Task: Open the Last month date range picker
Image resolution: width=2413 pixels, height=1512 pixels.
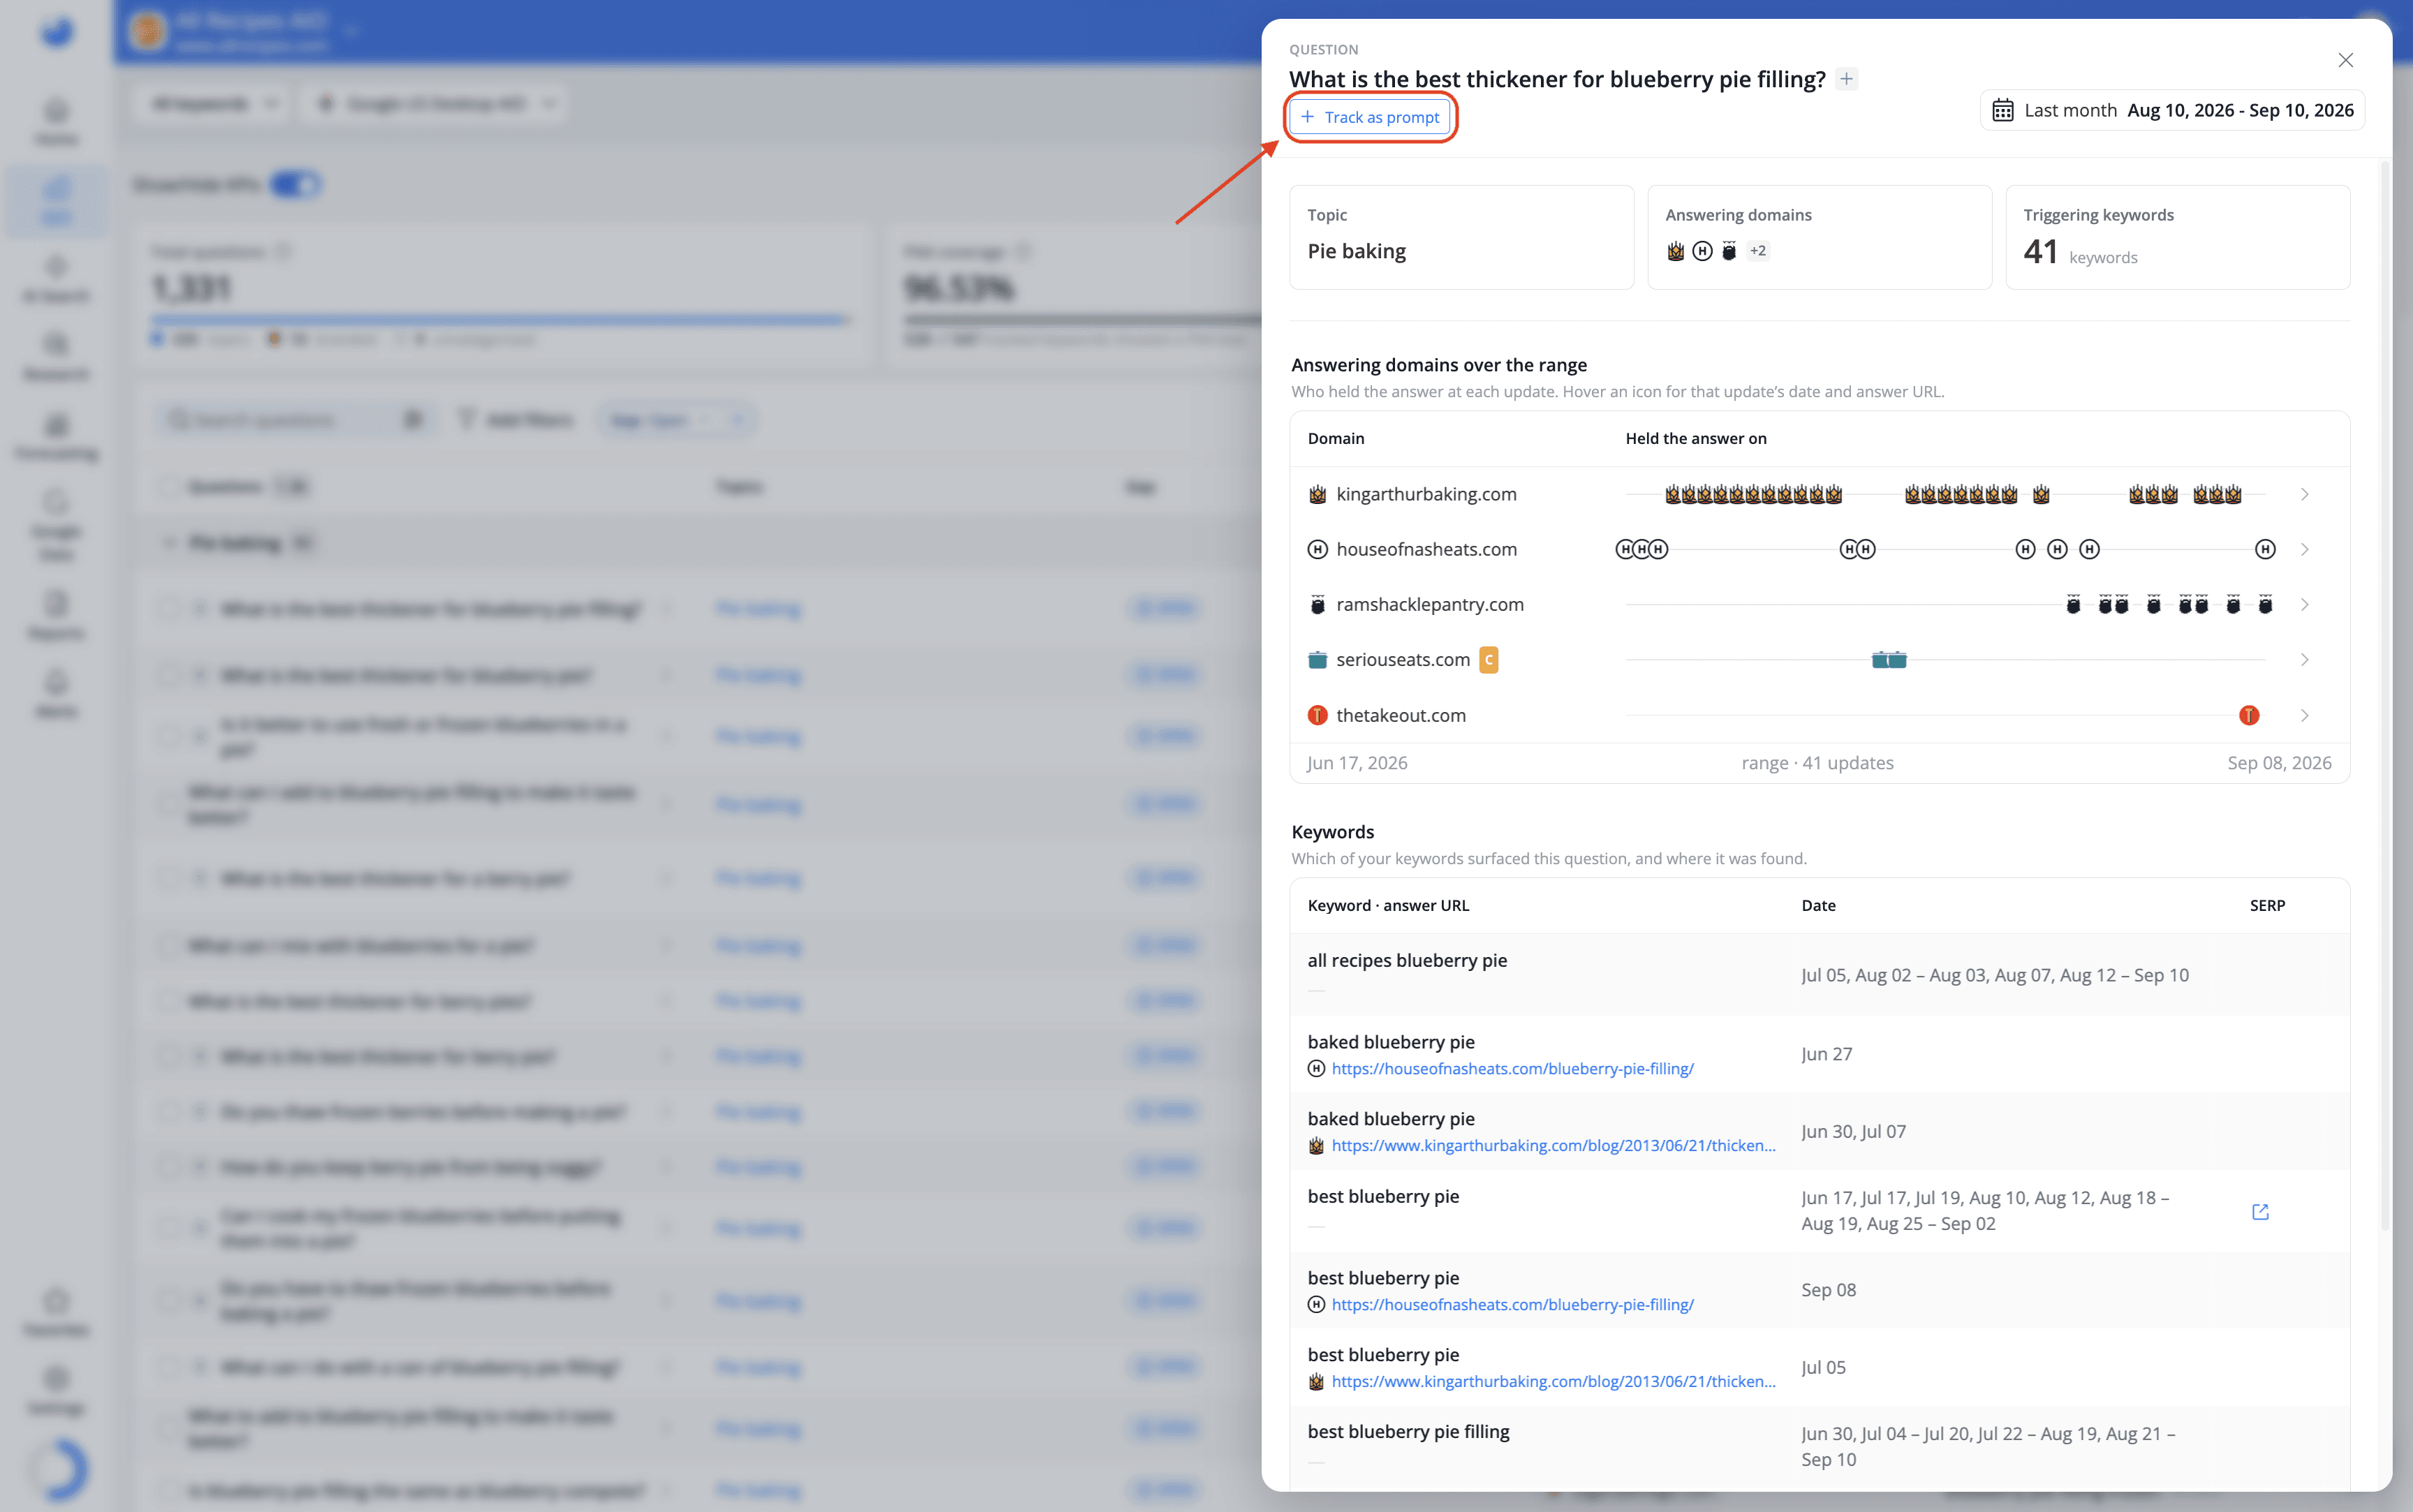Action: point(2172,110)
